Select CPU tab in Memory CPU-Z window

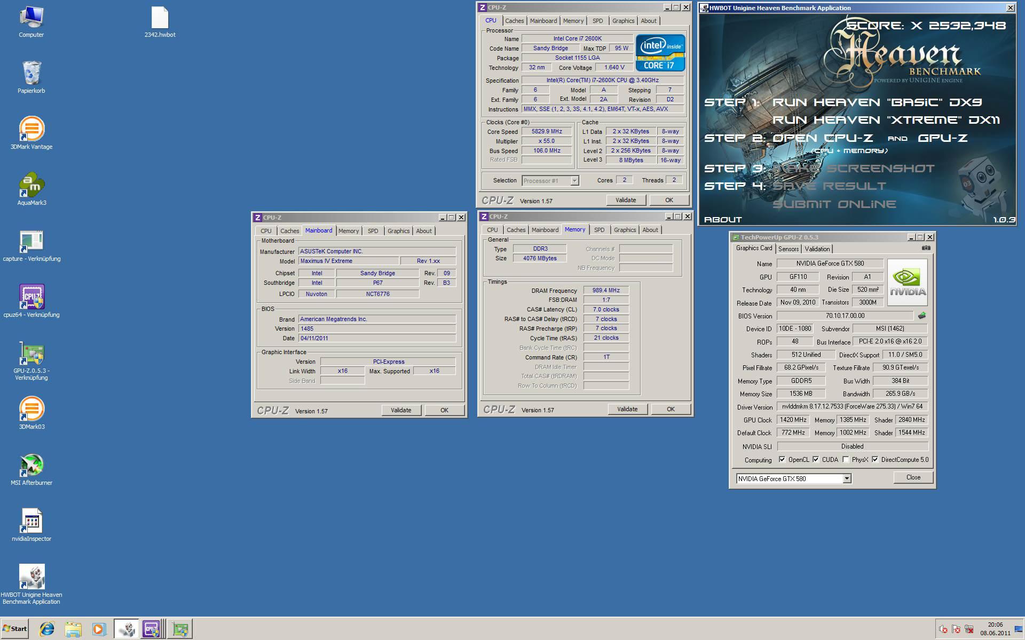point(492,230)
